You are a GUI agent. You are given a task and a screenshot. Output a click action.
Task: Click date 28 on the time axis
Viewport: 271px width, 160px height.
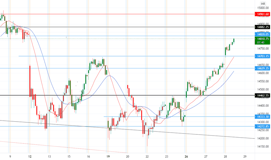(225, 157)
